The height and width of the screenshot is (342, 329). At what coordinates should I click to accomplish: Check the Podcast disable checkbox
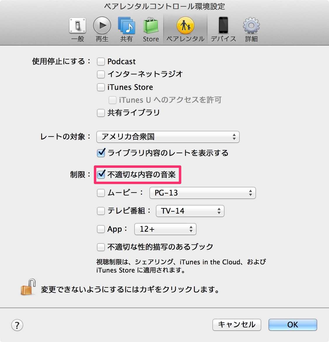101,62
